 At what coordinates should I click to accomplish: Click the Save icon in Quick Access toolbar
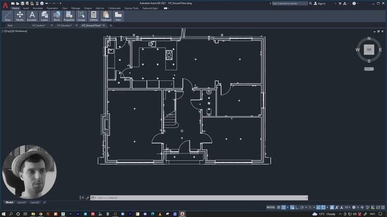coord(22,4)
